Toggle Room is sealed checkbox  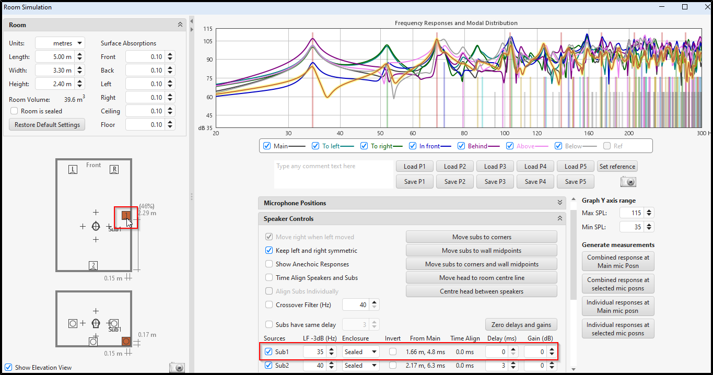click(15, 111)
